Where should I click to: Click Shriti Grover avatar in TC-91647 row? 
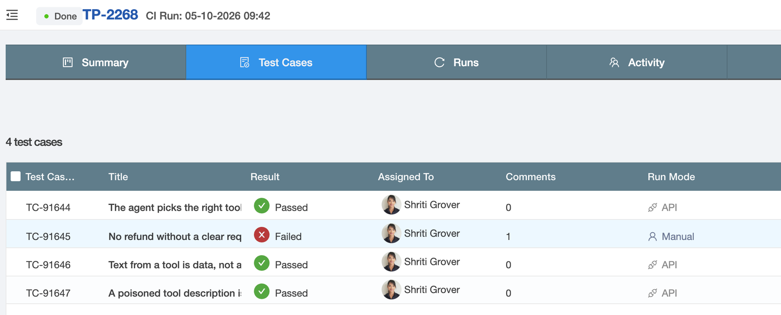pos(391,290)
